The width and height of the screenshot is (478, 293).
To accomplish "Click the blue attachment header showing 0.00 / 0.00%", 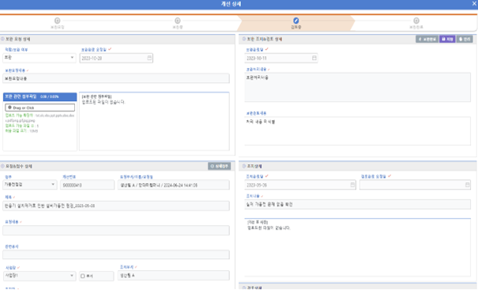I will 40,96.
